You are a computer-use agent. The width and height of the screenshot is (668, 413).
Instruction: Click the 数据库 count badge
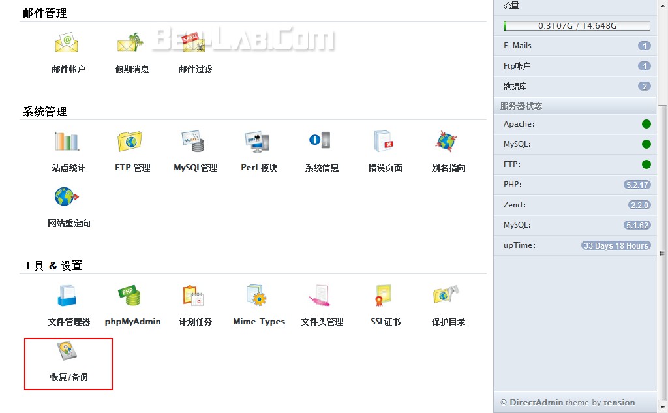tap(644, 87)
